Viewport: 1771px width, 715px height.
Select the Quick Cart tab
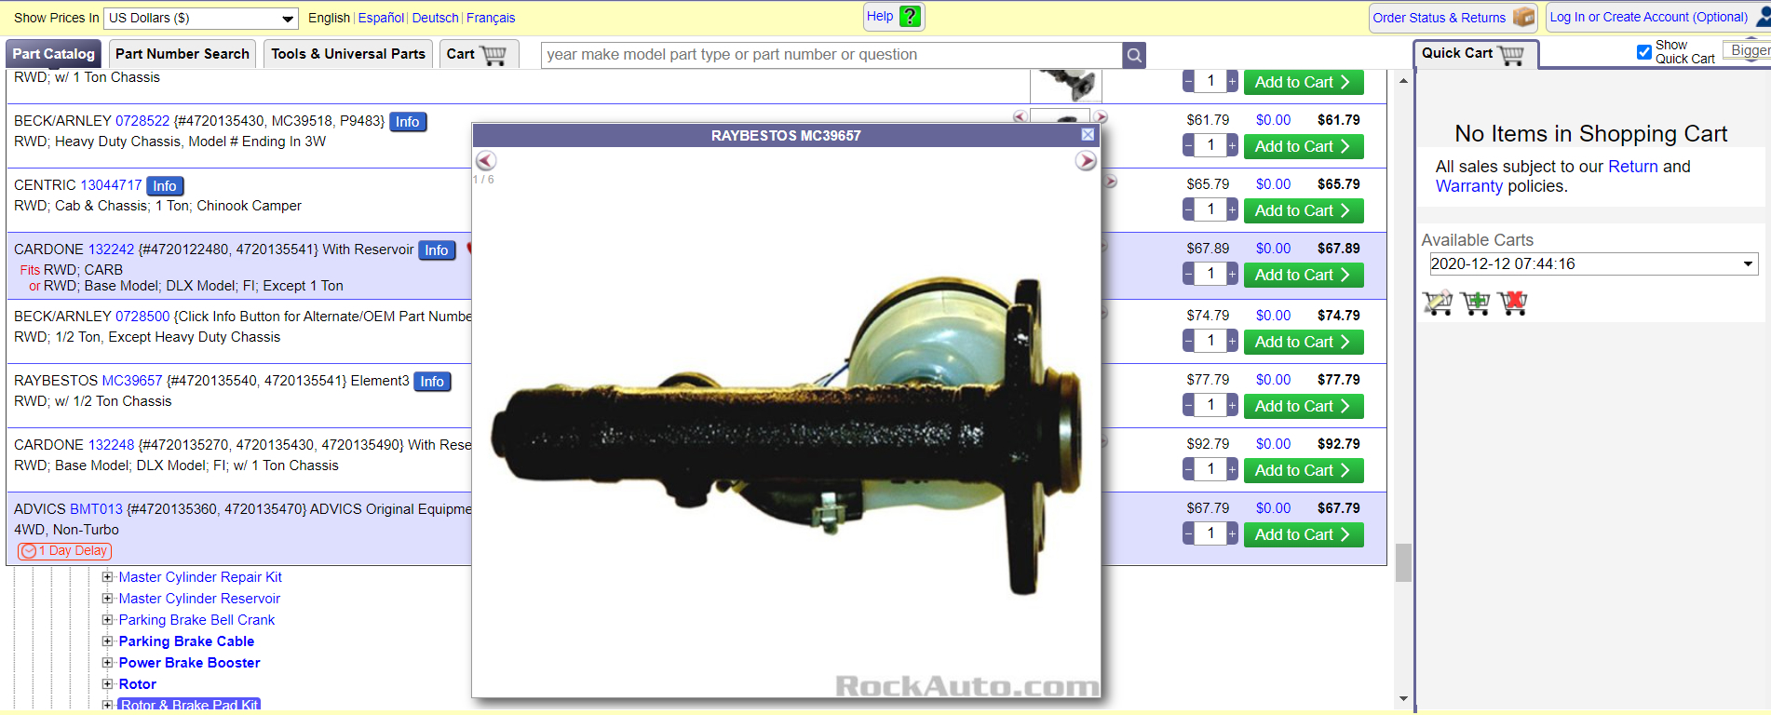(1475, 54)
